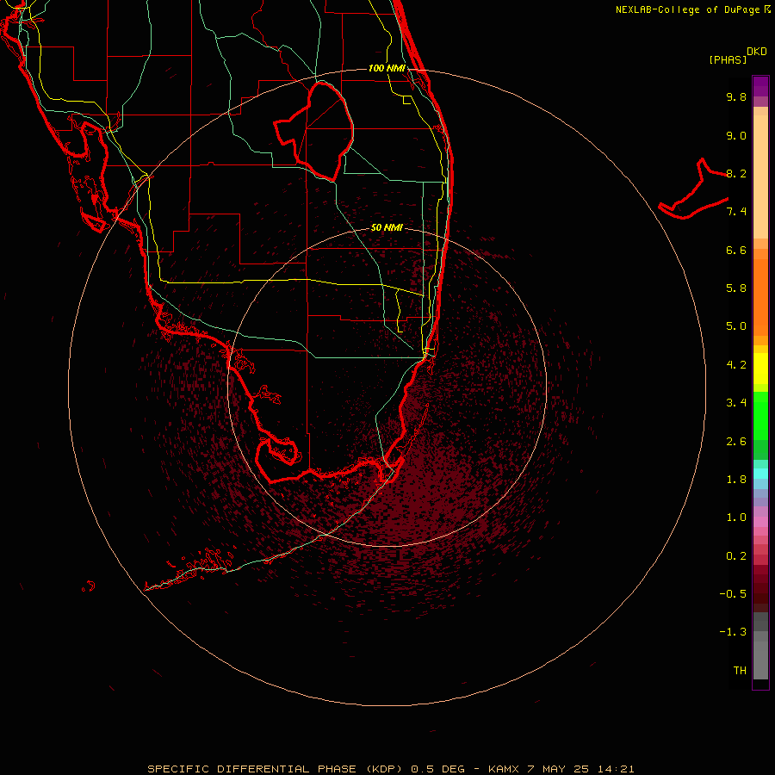
Task: Click the 1.8 value on the color scale
Action: pyautogui.click(x=736, y=480)
